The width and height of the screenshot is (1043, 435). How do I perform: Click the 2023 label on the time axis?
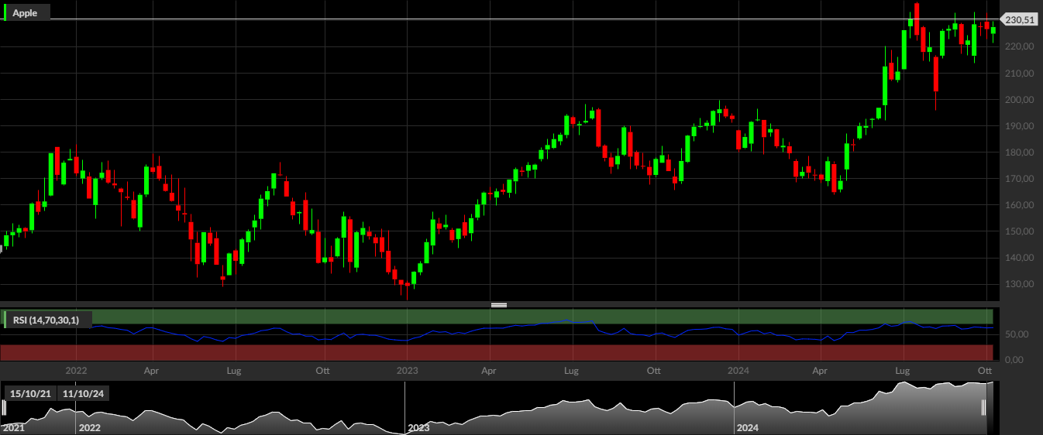408,371
